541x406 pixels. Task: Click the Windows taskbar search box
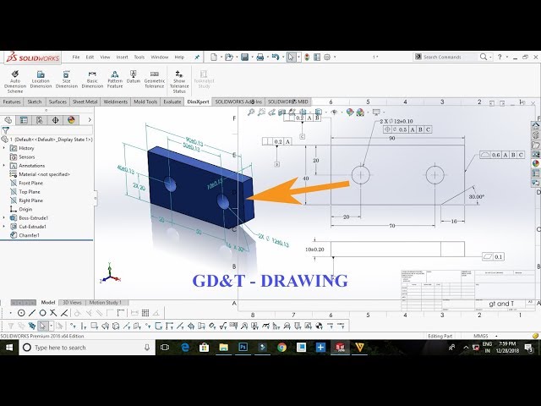click(86, 348)
